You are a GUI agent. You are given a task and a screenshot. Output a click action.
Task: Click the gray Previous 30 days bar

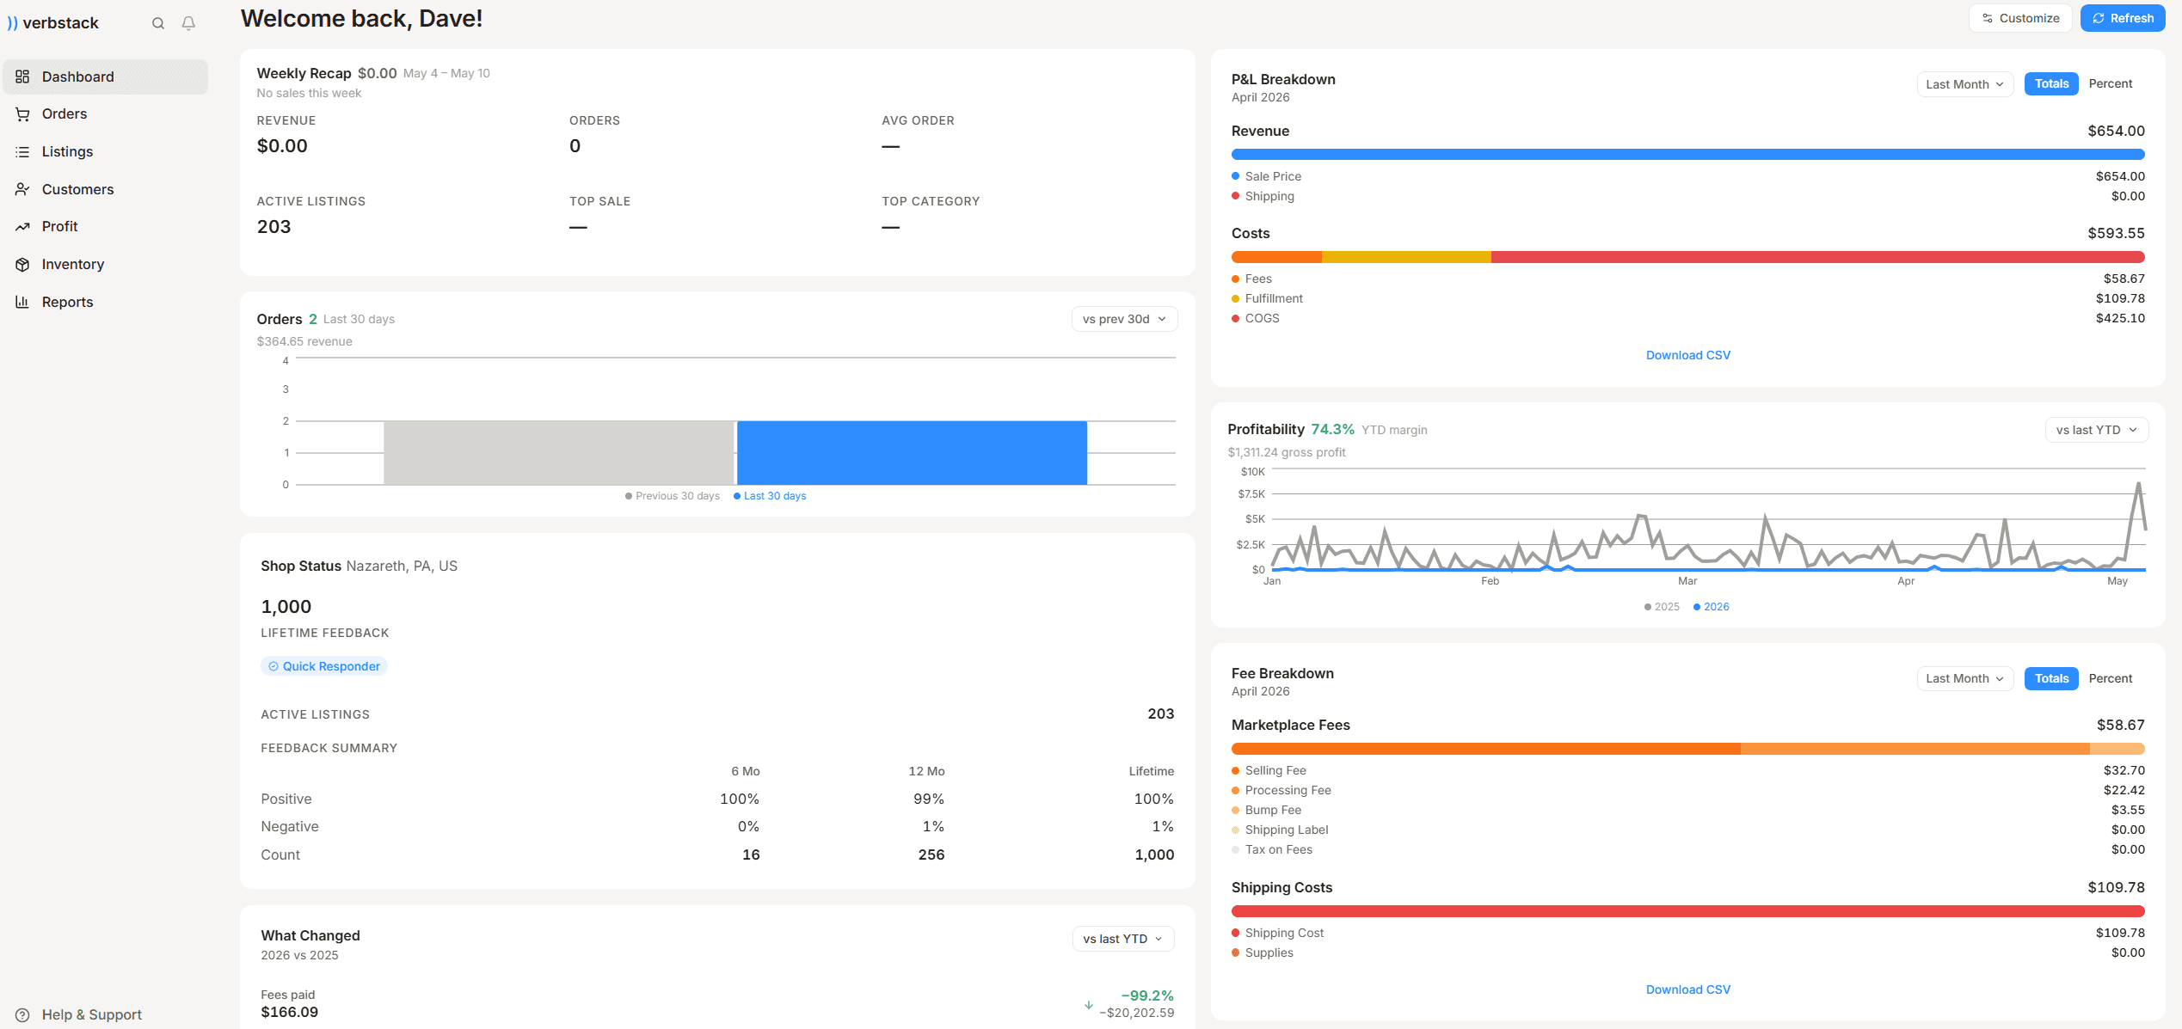point(559,453)
